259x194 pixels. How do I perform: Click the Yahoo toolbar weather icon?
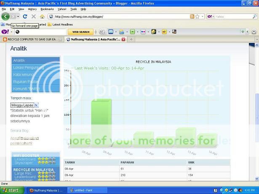(x=122, y=32)
